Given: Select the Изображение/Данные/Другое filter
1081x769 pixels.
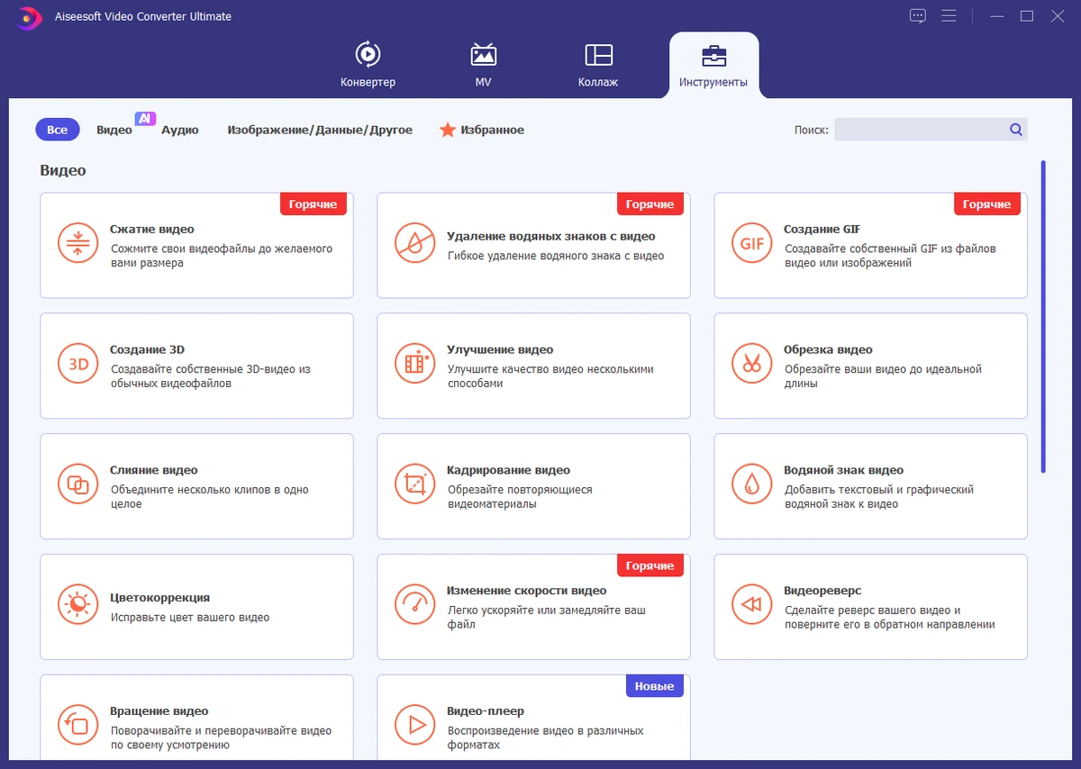Looking at the screenshot, I should click(x=320, y=130).
